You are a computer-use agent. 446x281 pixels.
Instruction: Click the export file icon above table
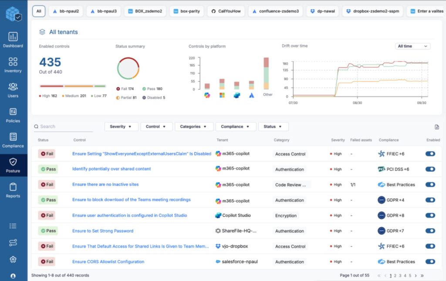[x=436, y=127]
